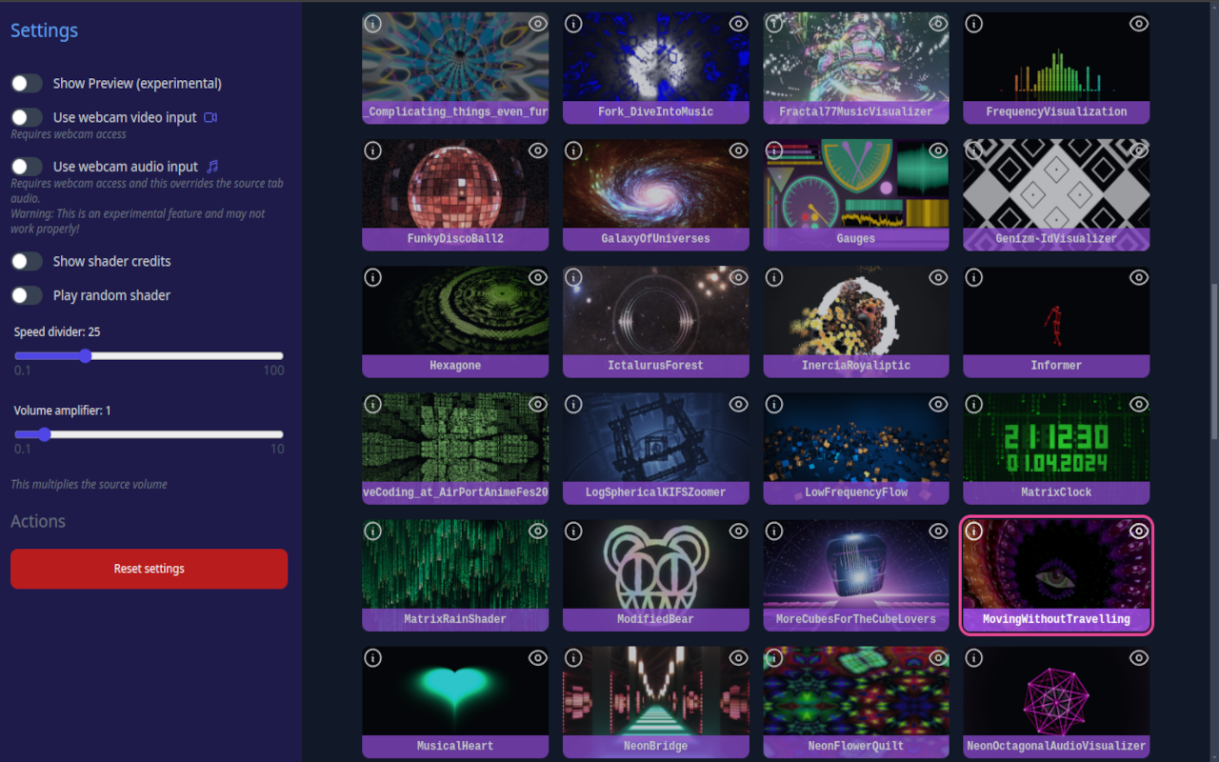Click the eye icon on the Gauges shader
Image resolution: width=1219 pixels, height=762 pixels.
coord(938,150)
